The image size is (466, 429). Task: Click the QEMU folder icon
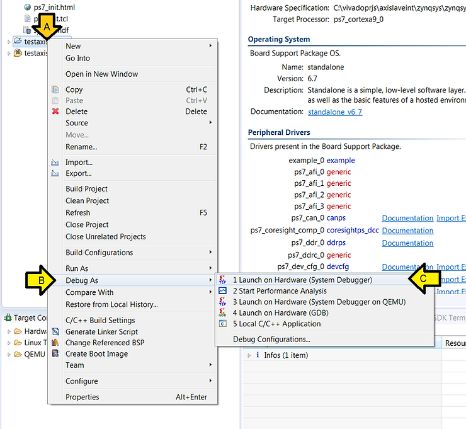click(x=18, y=354)
